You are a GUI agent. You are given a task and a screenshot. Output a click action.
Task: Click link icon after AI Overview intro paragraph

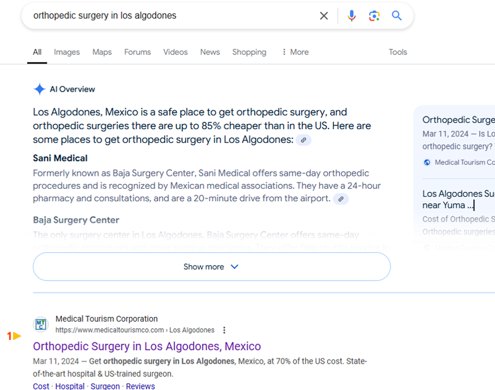303,140
